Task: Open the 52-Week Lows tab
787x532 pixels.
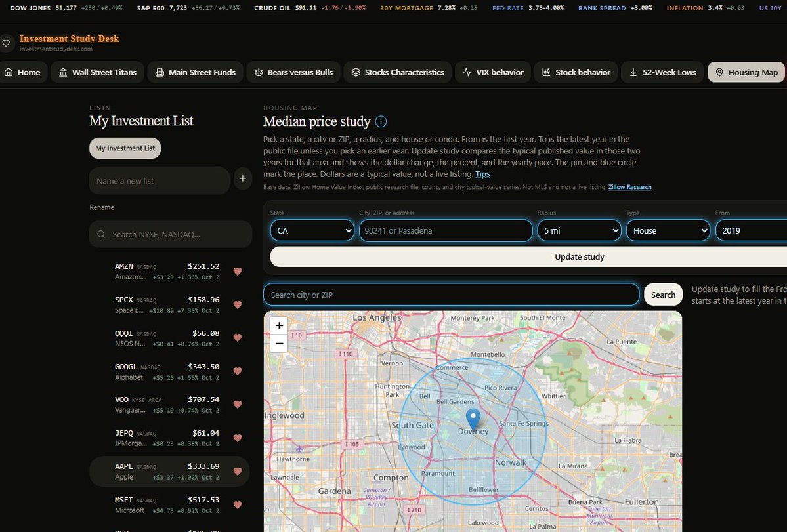Action: click(662, 72)
